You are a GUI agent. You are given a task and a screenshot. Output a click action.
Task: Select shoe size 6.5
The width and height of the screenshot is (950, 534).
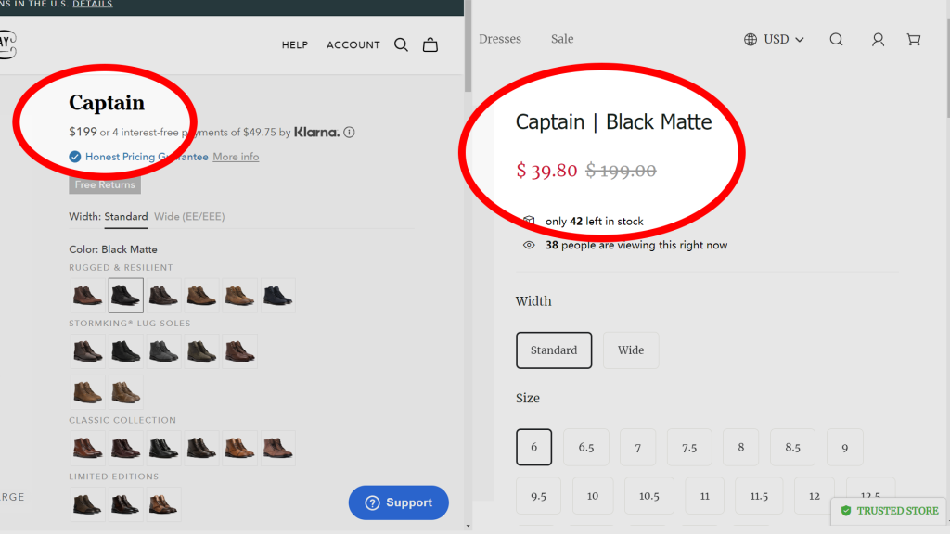tap(586, 448)
